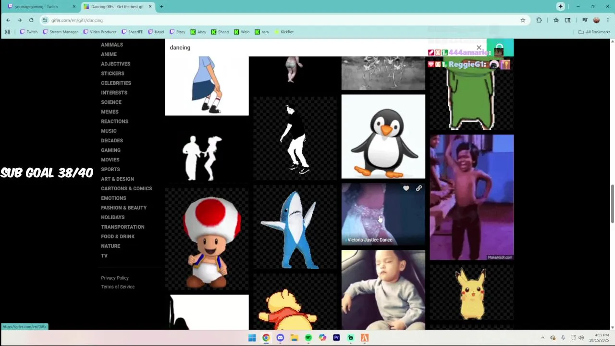
Task: Open the left shark dancing GIF
Action: tap(295, 227)
